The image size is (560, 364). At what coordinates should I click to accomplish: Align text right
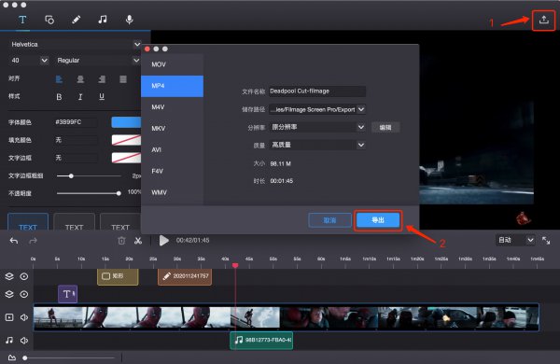point(102,79)
